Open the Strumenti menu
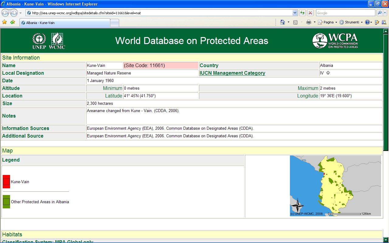 coord(351,22)
